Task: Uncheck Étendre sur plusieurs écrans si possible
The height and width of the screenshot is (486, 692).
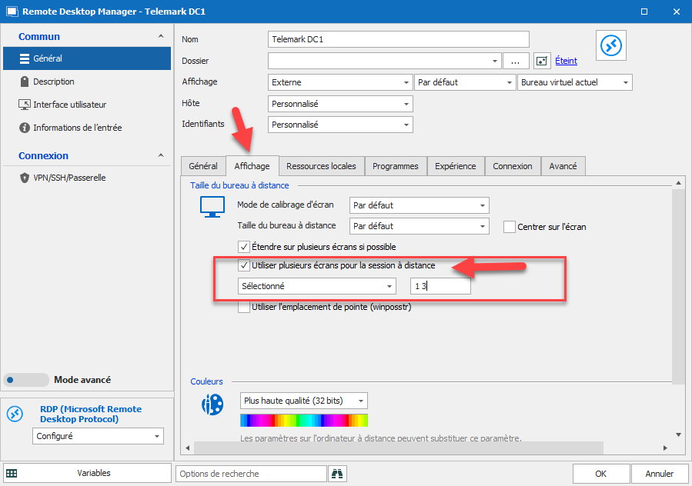Action: pyautogui.click(x=245, y=247)
